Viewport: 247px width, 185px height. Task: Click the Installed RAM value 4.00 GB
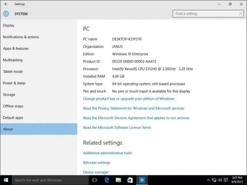tap(118, 76)
